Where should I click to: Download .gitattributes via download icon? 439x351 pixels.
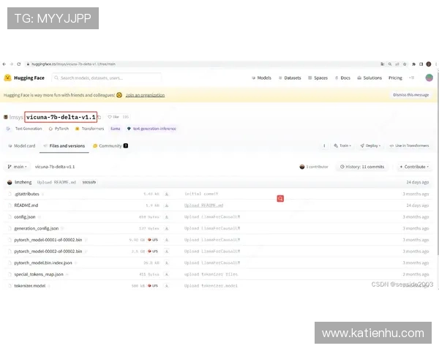click(167, 194)
